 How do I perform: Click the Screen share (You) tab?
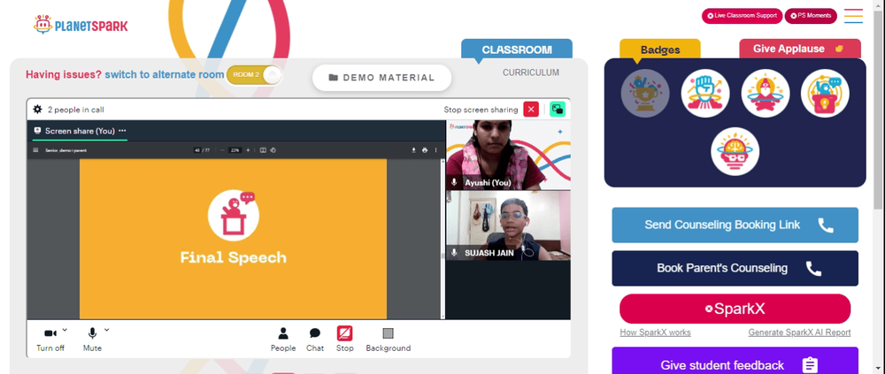click(80, 131)
